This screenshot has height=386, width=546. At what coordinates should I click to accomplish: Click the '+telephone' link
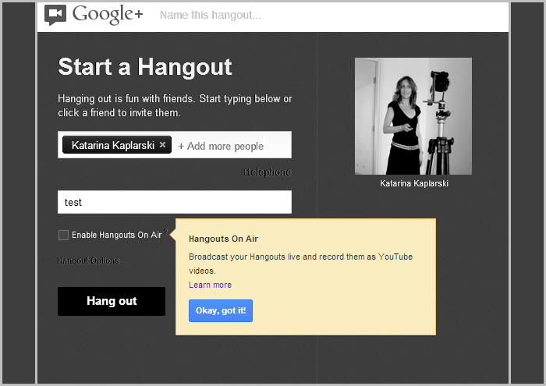(x=267, y=172)
